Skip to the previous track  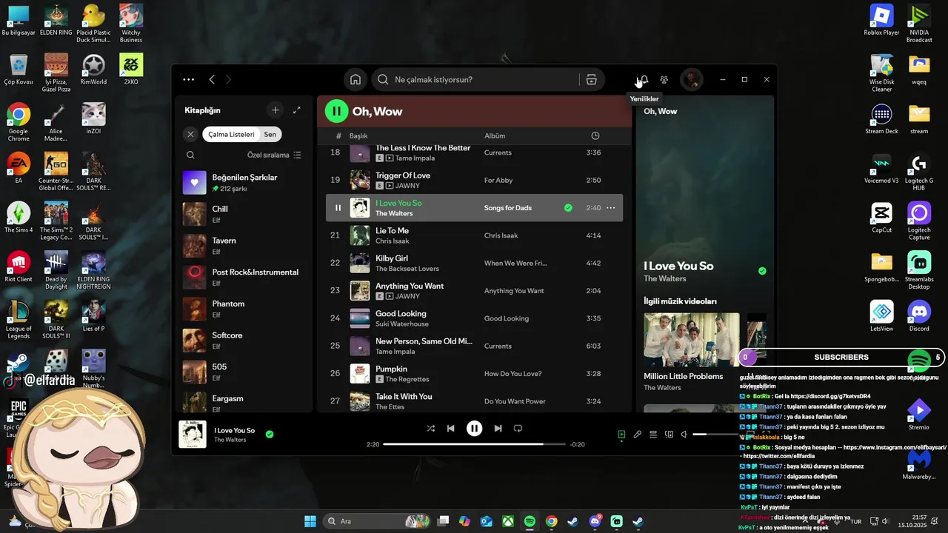pyautogui.click(x=450, y=429)
